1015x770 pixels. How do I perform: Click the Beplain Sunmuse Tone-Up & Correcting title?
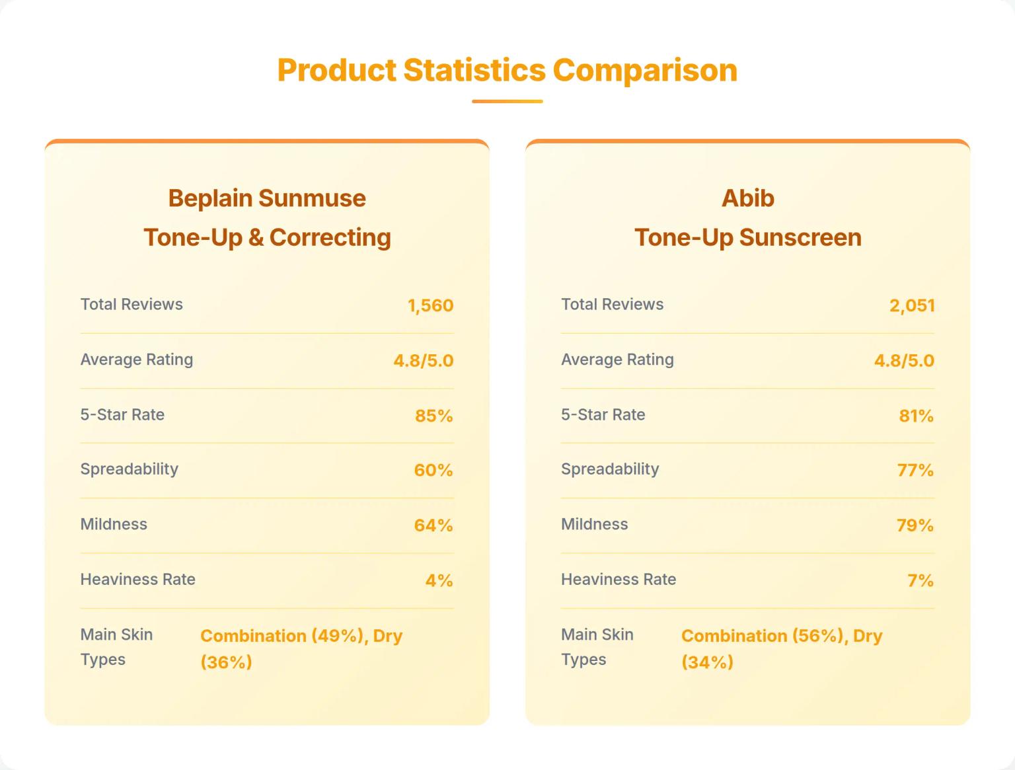(267, 217)
